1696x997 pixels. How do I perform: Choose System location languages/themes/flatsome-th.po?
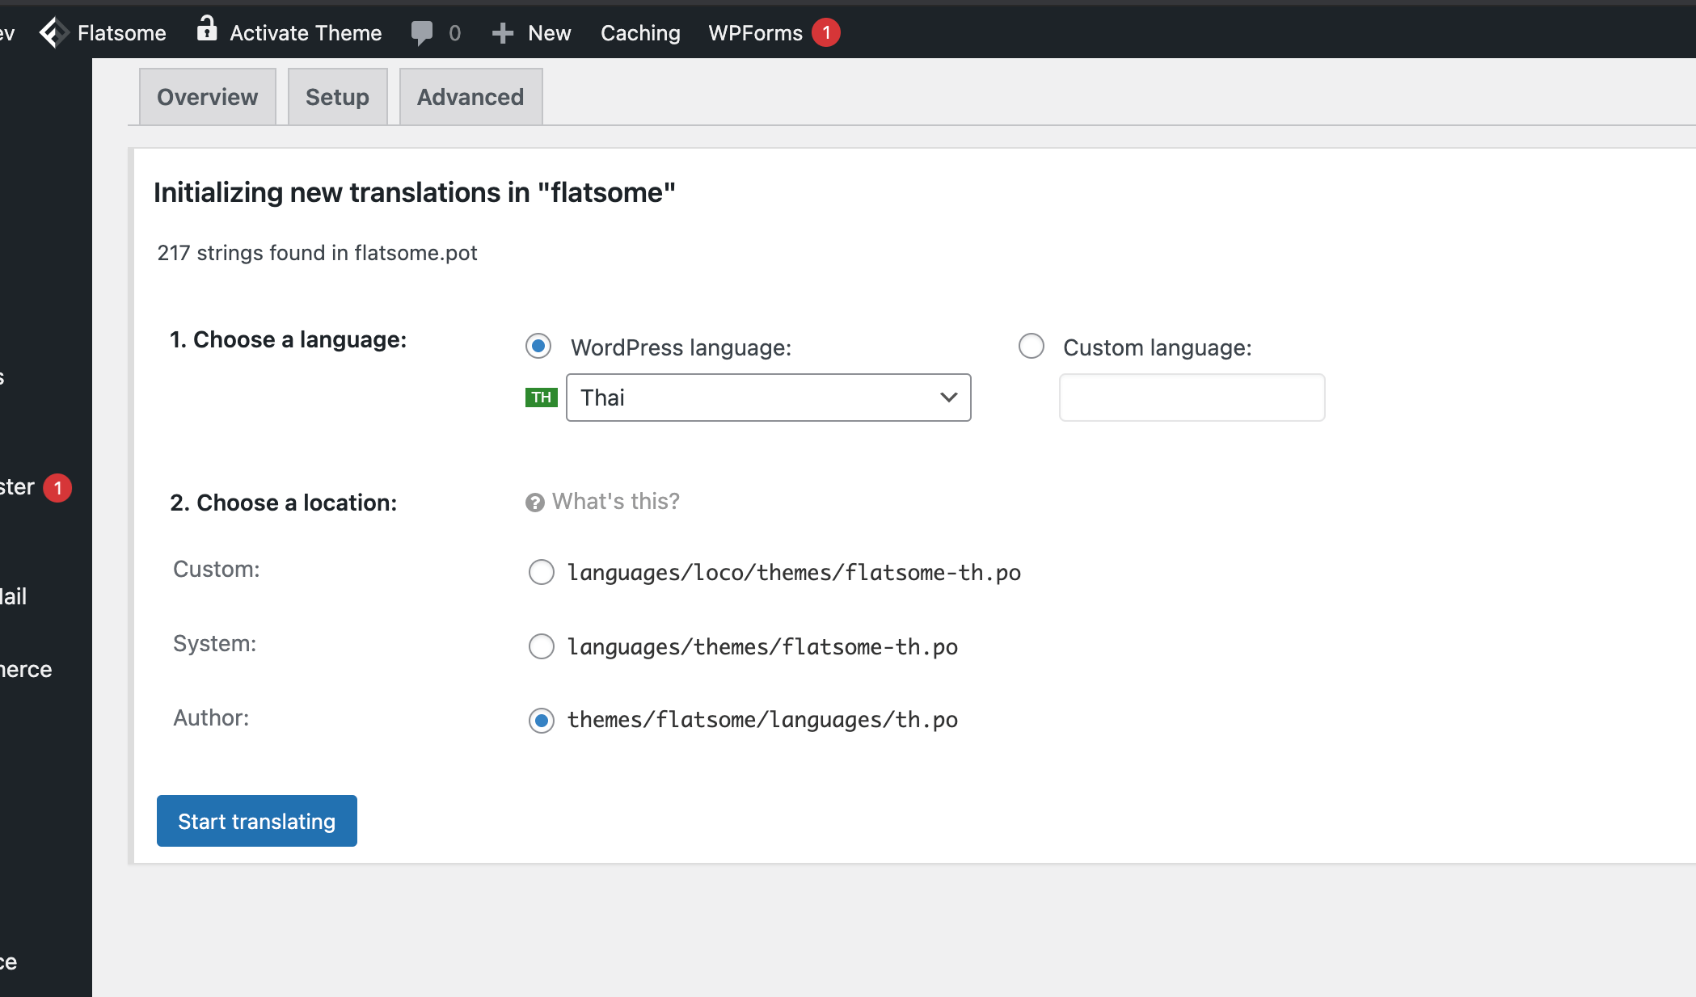pos(542,646)
